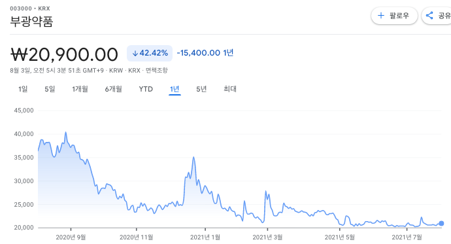Select the YTD range tab

tap(146, 89)
